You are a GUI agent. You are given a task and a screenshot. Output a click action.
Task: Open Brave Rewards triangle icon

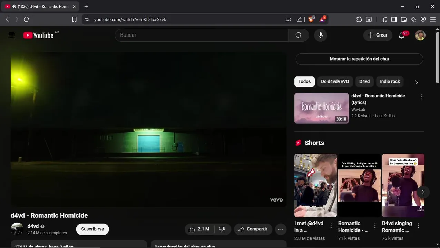coord(322,19)
